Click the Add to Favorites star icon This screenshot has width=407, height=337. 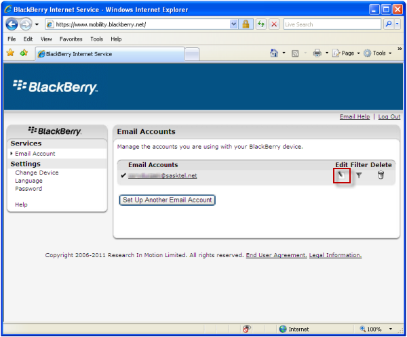tap(24, 53)
